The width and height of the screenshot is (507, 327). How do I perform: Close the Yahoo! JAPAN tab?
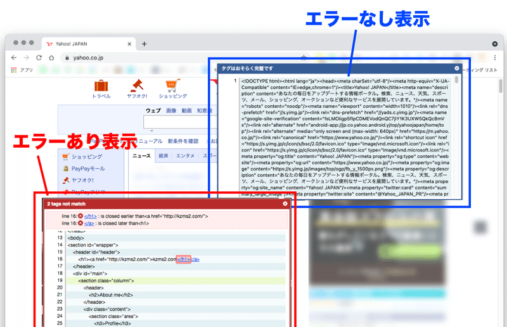click(129, 44)
